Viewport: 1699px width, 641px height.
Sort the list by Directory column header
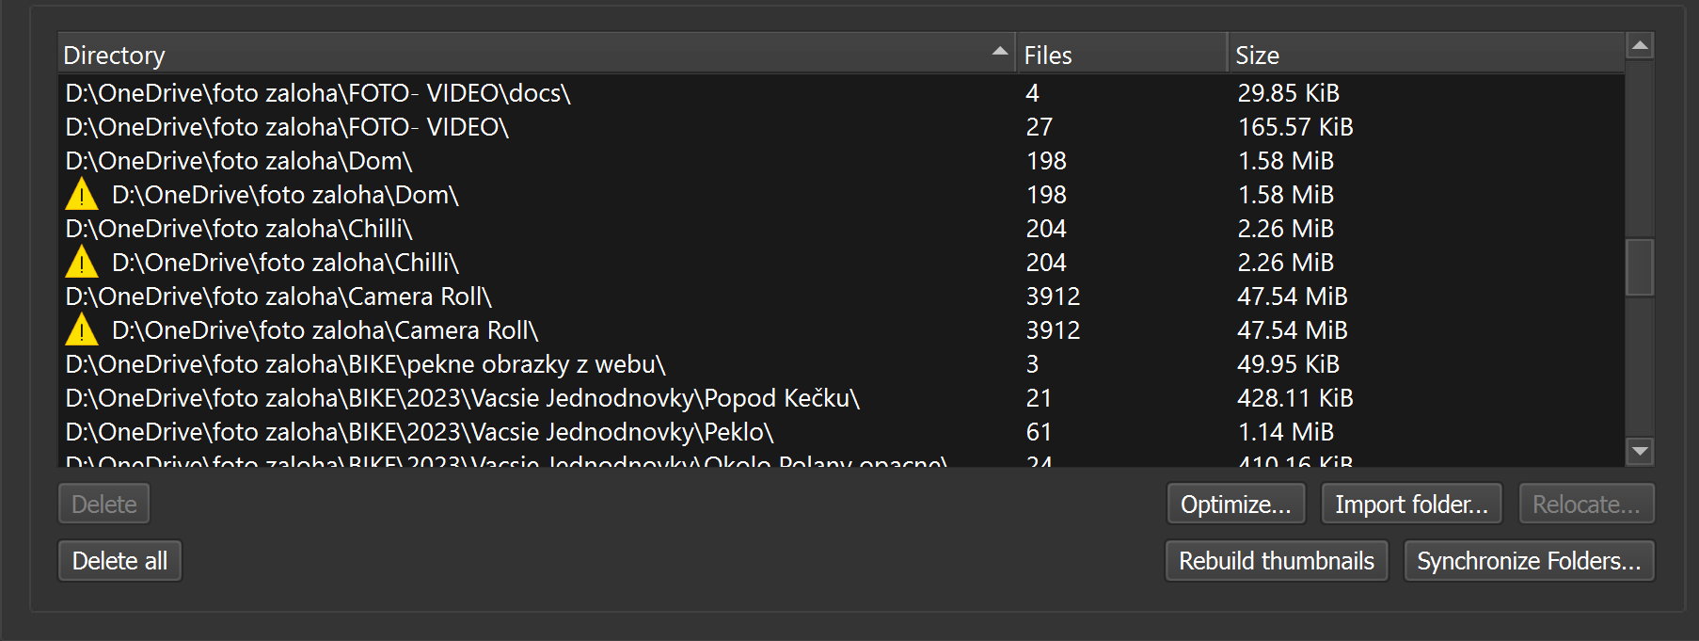coord(470,56)
